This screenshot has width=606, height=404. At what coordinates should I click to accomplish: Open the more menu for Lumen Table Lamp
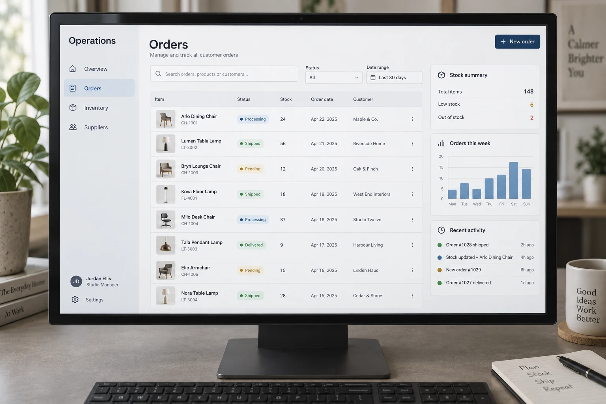[x=412, y=144]
